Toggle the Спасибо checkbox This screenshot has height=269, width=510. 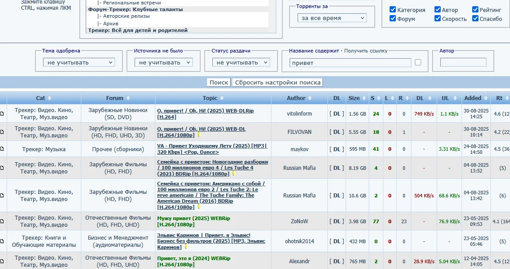point(475,19)
